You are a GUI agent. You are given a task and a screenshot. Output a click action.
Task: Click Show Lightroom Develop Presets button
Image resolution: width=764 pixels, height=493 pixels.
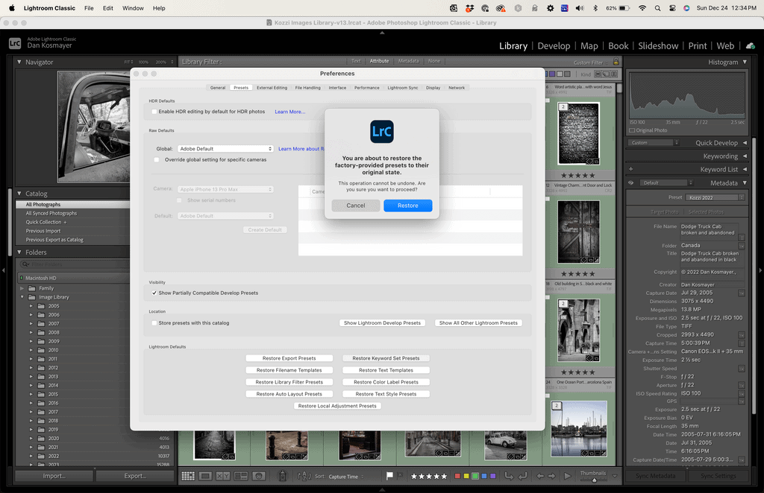[x=382, y=322]
